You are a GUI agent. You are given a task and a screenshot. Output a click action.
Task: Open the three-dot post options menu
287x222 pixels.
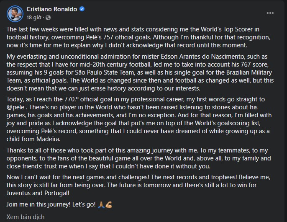tap(270, 13)
